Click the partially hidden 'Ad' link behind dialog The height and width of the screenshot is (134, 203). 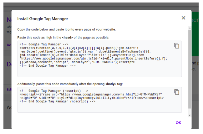[x=9, y=45]
